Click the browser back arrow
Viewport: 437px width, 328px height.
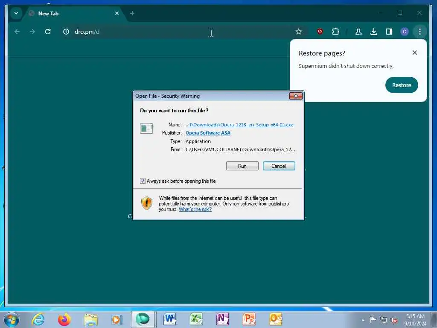point(17,32)
